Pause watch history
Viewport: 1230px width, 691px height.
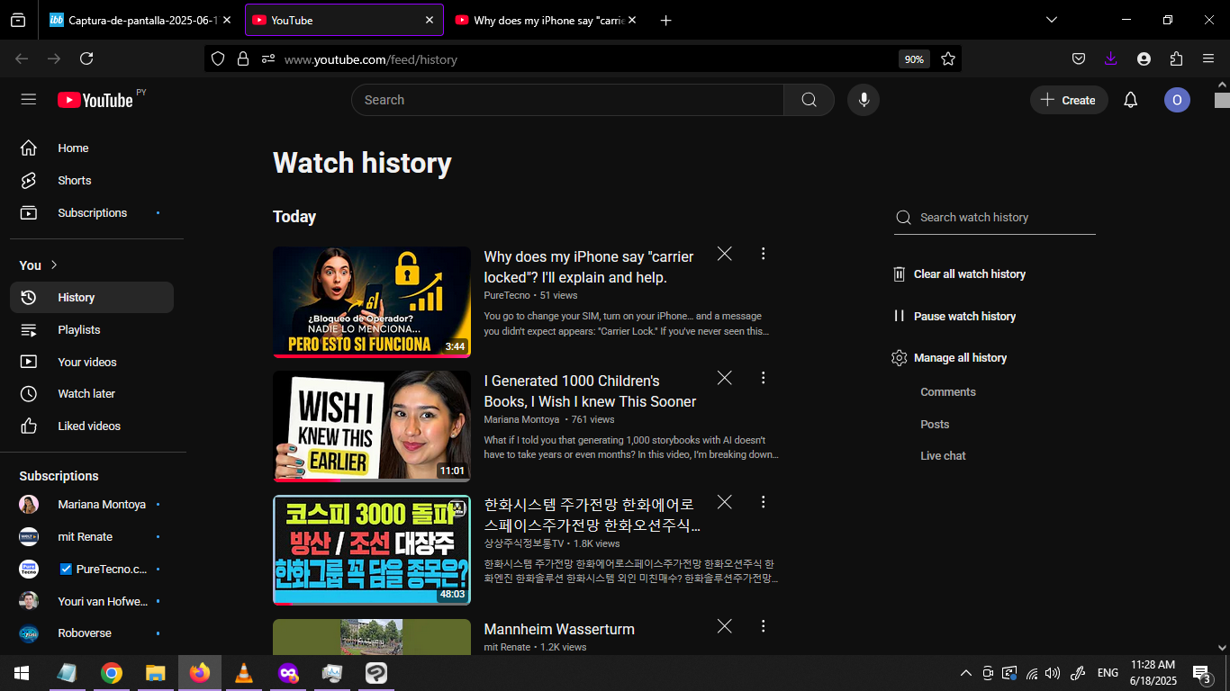[954, 317]
